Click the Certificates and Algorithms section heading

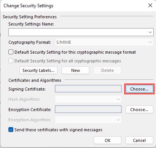click(35, 80)
